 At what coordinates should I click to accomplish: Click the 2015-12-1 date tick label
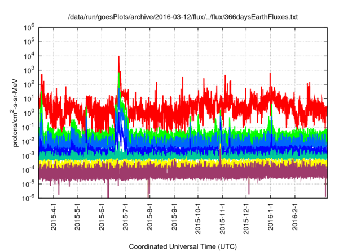click(246, 219)
